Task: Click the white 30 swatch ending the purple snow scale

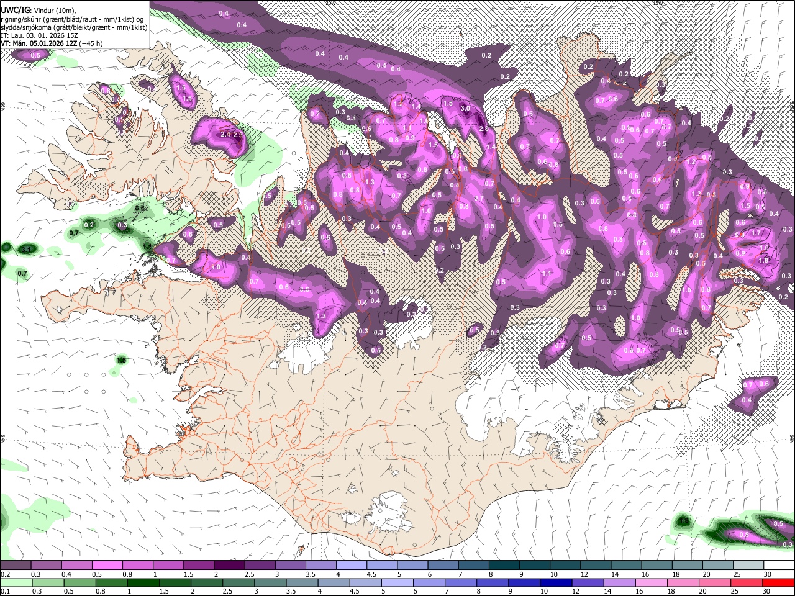Action: [779, 565]
